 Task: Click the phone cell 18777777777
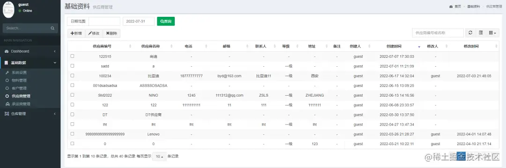(191, 76)
